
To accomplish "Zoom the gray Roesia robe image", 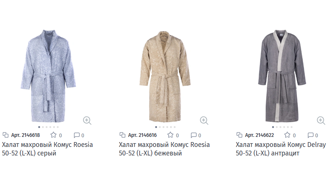I will tap(87, 121).
